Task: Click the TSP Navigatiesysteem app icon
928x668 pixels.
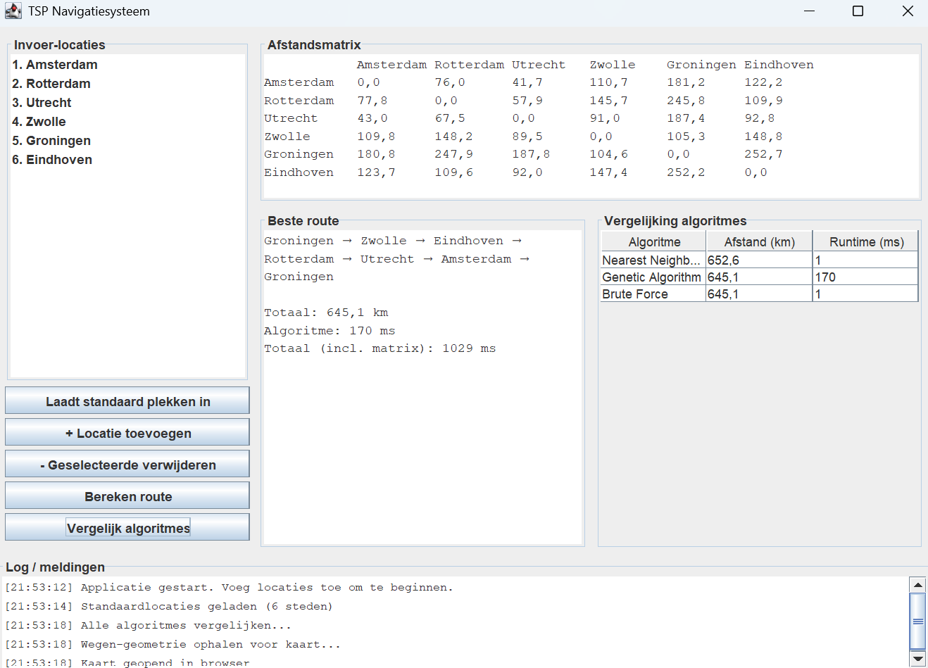Action: (13, 11)
